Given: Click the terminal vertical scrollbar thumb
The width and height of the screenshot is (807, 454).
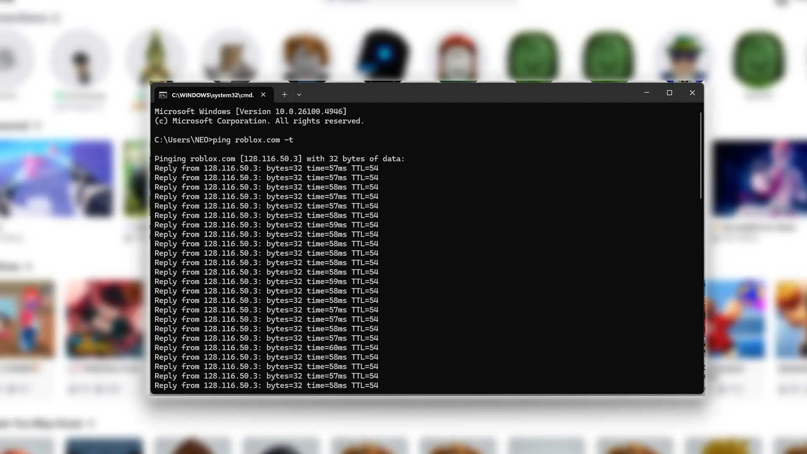Looking at the screenshot, I should 701,156.
